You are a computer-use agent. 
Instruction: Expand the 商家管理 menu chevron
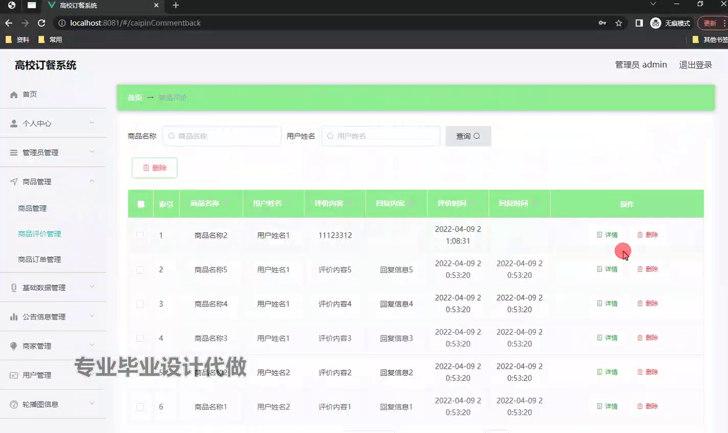[x=92, y=345]
